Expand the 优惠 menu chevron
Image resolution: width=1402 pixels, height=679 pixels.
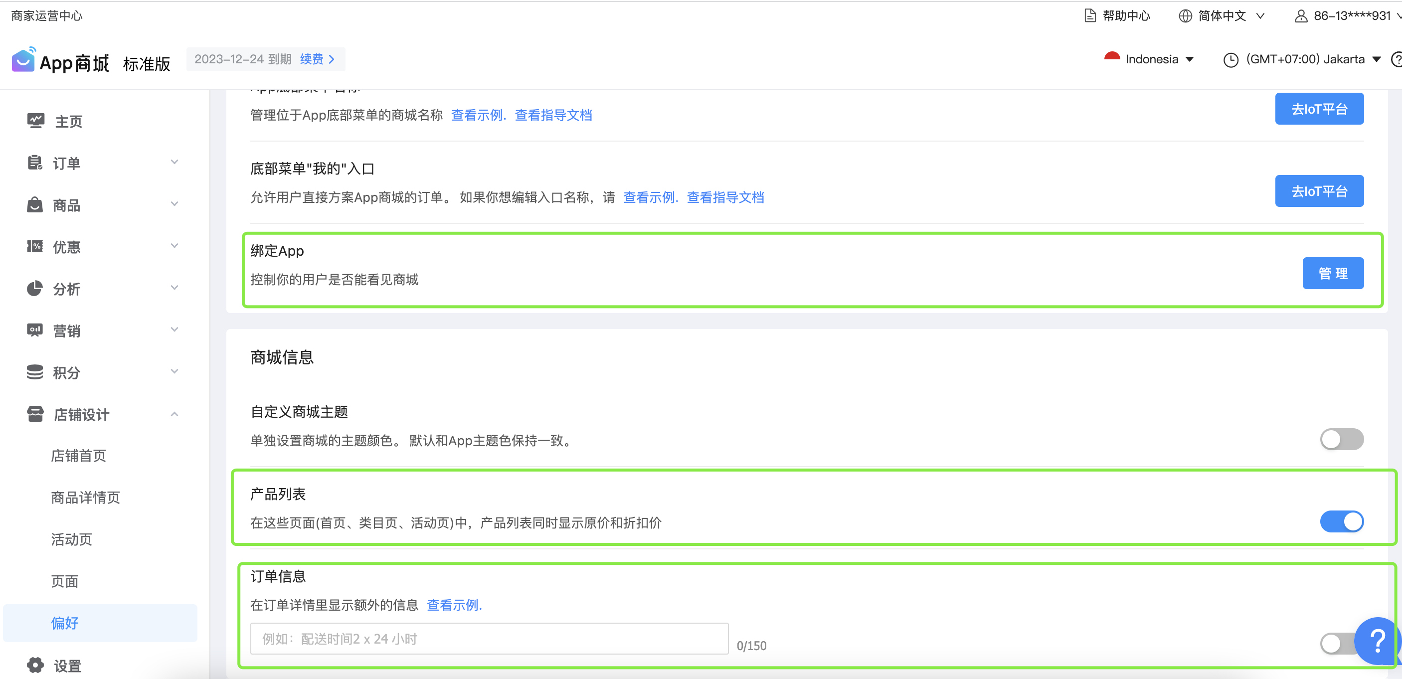[174, 245]
